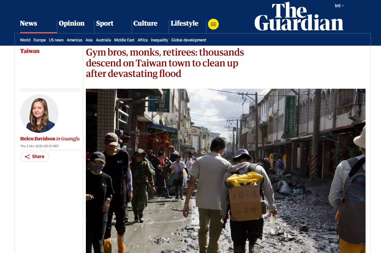
Task: Open the flooded street article photo
Action: coord(225,171)
